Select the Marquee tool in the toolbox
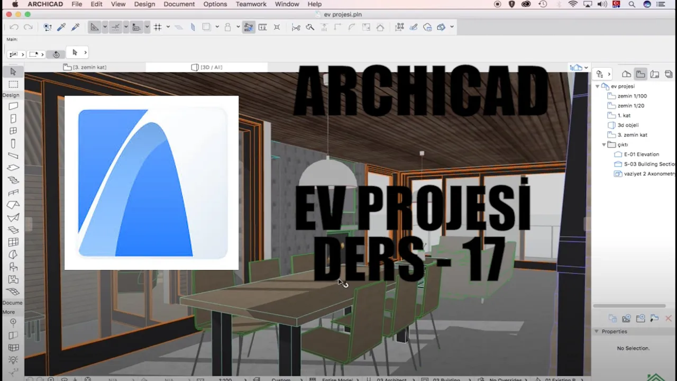The width and height of the screenshot is (677, 381). [x=13, y=84]
